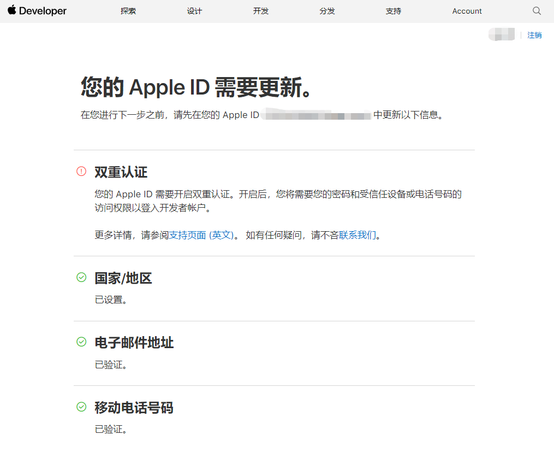Open the search magnifier icon

(537, 11)
